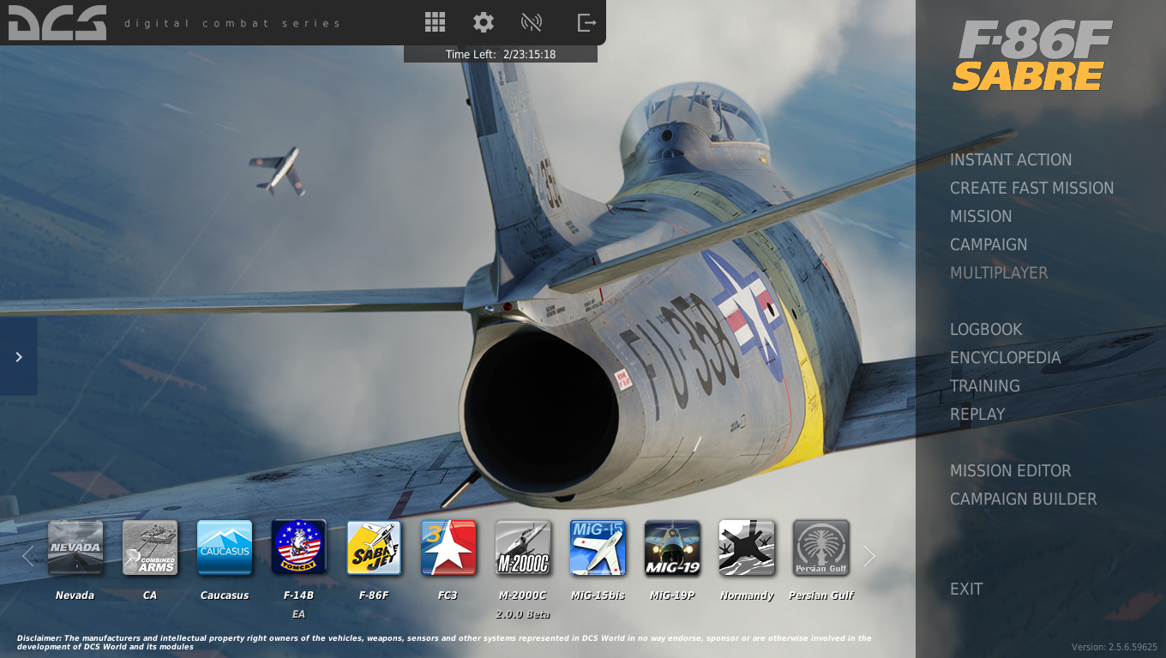The height and width of the screenshot is (658, 1166).
Task: Toggle the offline connection status icon
Action: point(532,22)
